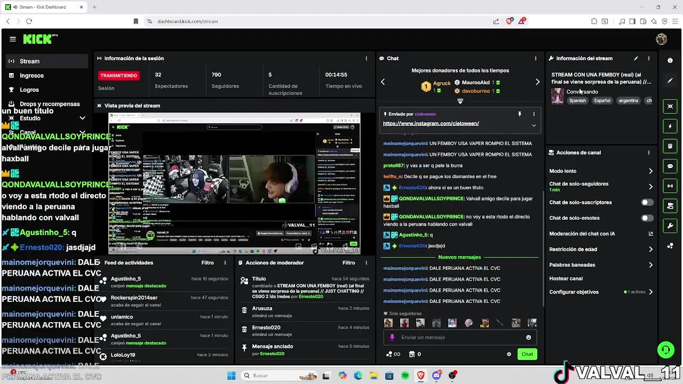This screenshot has width=683, height=384.
Task: Open Discord from the taskbar
Action: click(437, 375)
